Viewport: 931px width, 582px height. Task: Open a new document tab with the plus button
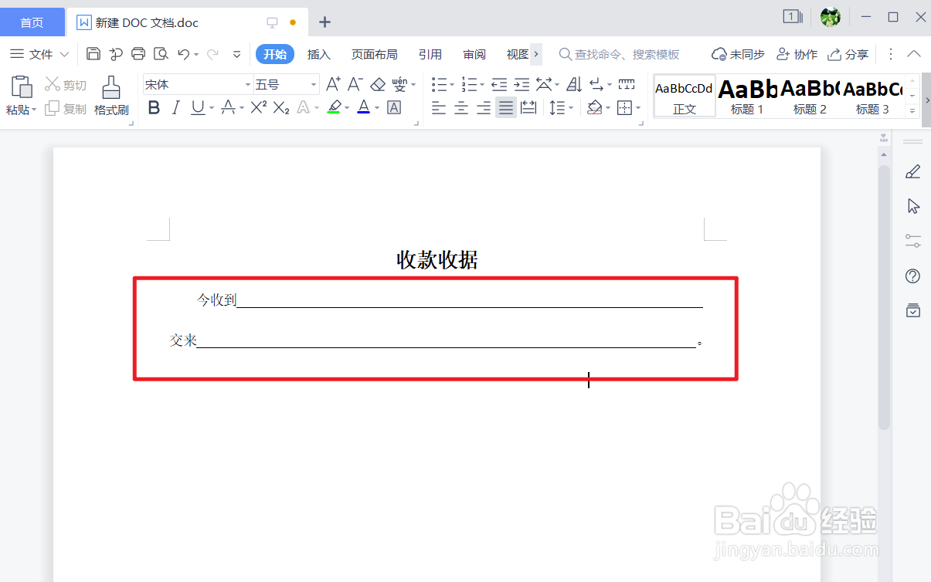tap(325, 22)
